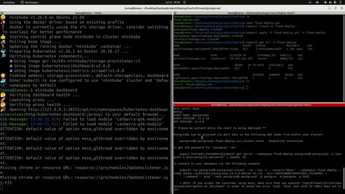This screenshot has height=194, width=345.
Task: Open the grouping icon of the top-right deploy pane
Action: (x=175, y=13)
